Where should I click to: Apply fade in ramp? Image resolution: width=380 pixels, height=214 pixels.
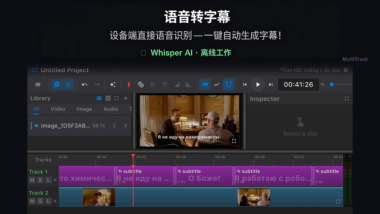click(177, 84)
